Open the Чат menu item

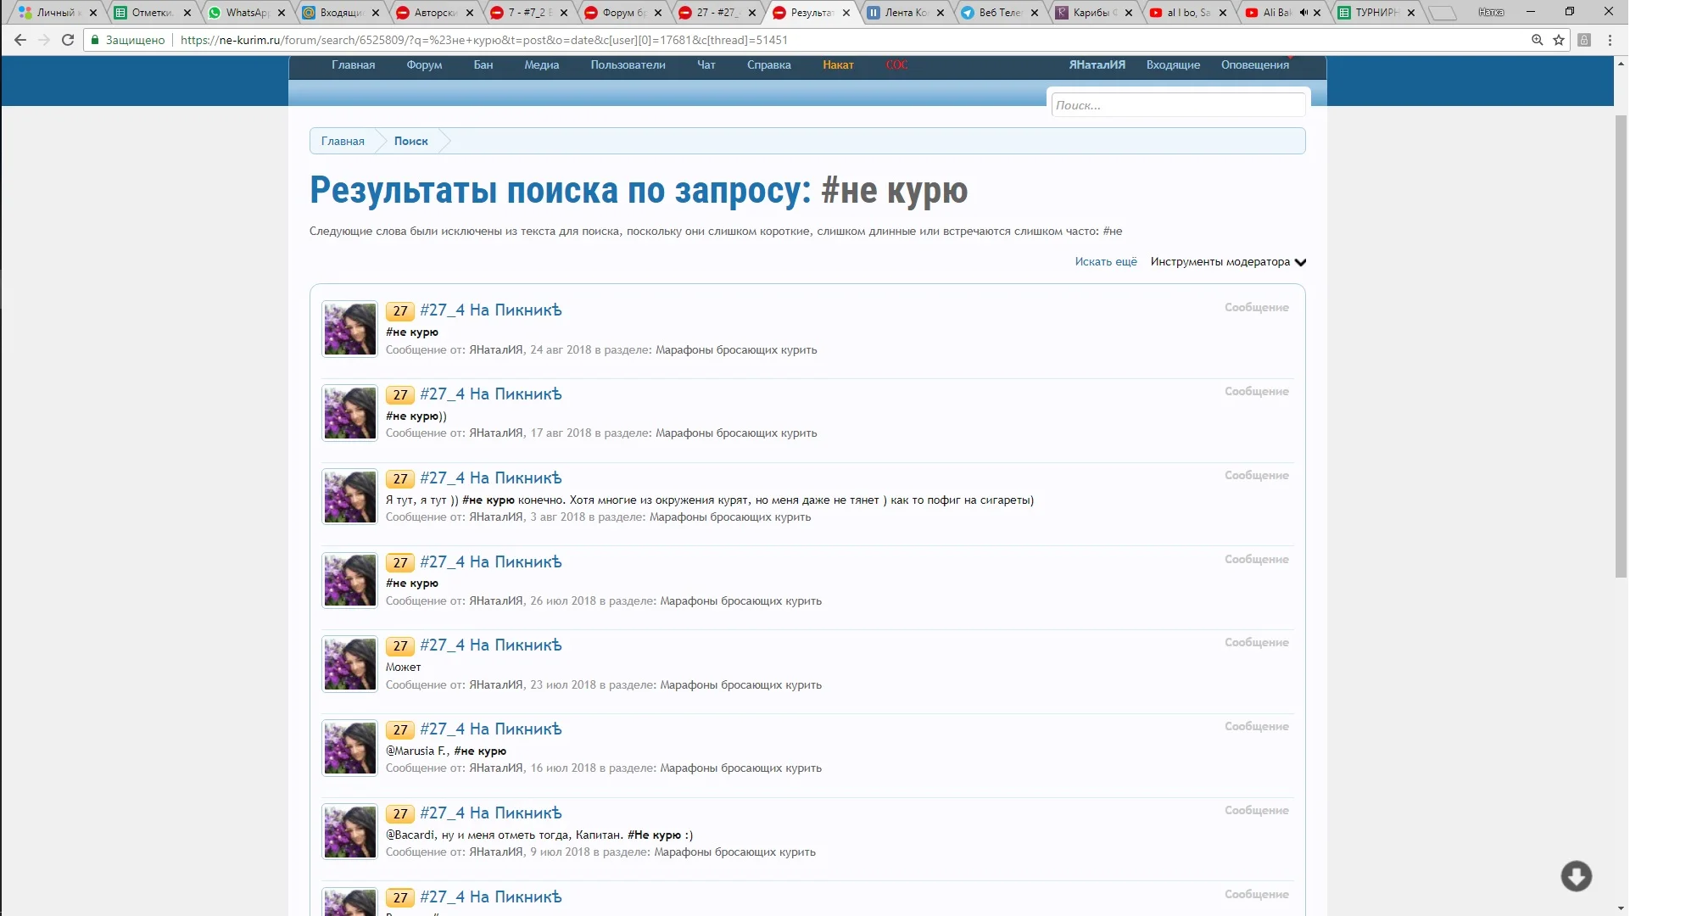(705, 64)
